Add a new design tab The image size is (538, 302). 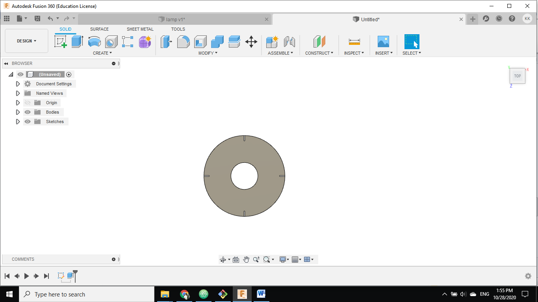tap(473, 19)
